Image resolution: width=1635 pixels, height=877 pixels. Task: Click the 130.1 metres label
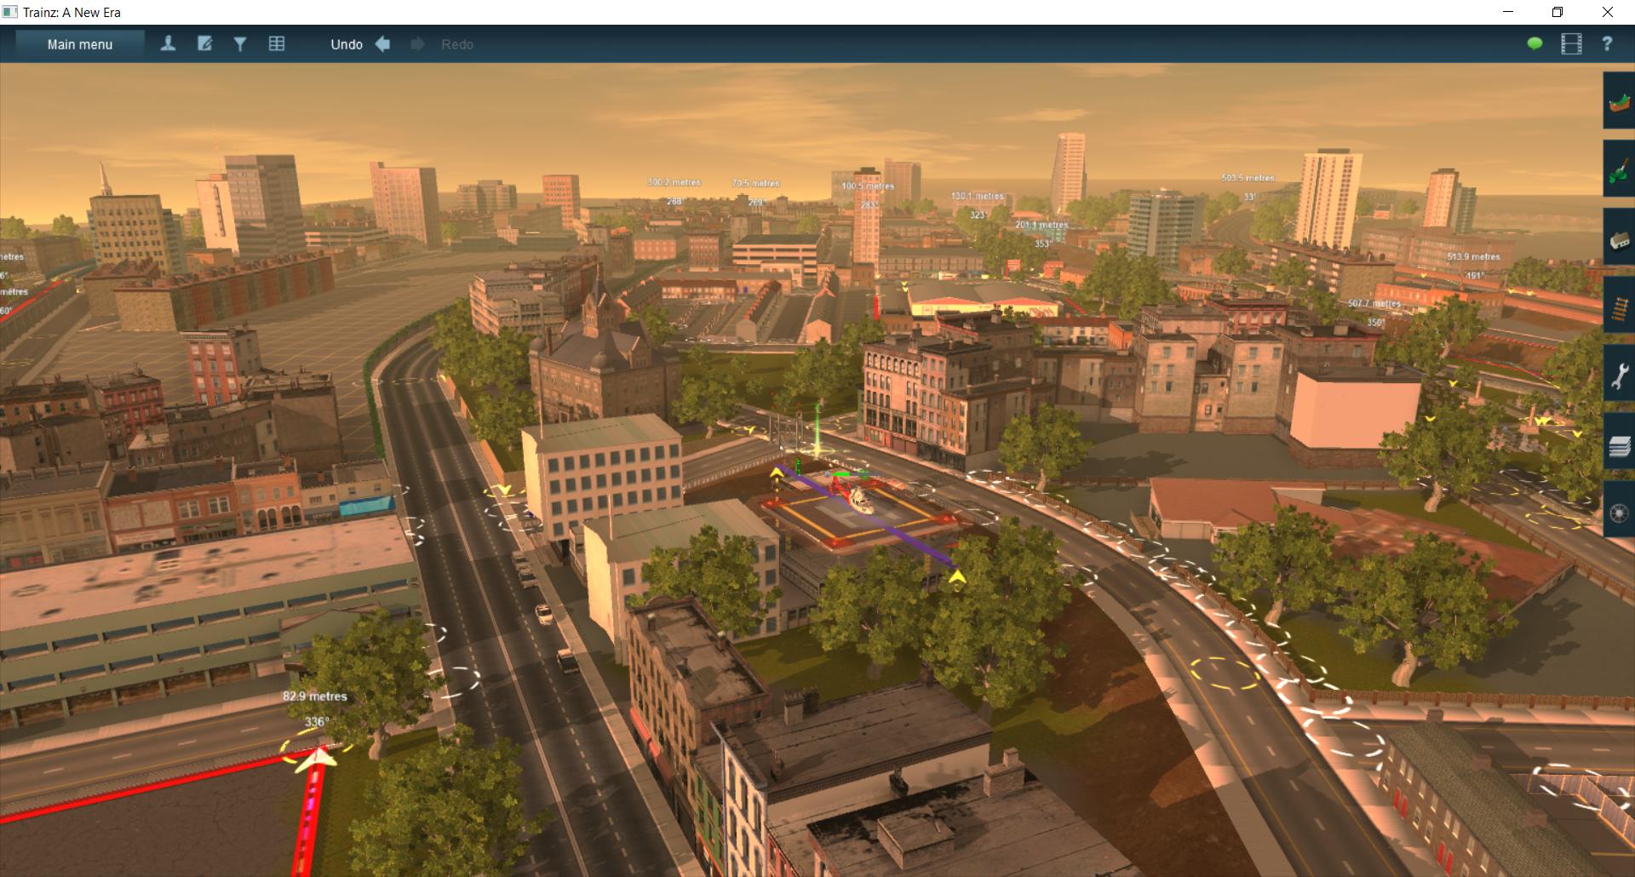point(978,196)
